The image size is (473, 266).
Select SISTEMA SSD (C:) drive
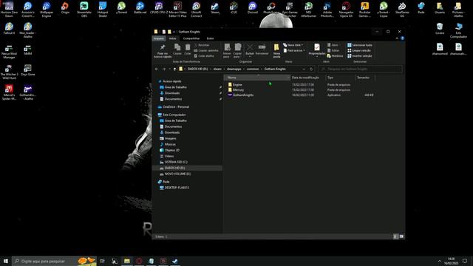click(176, 163)
